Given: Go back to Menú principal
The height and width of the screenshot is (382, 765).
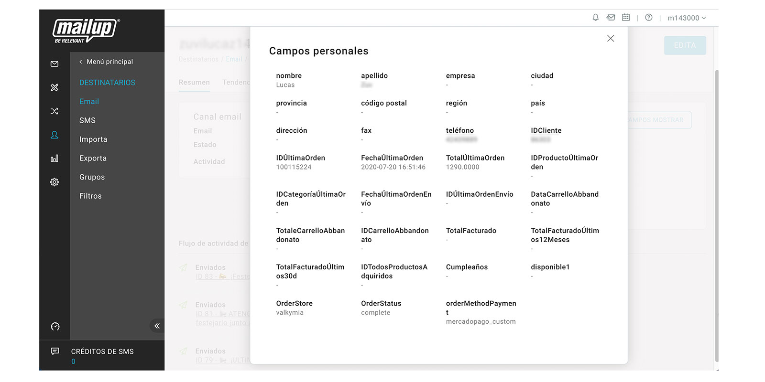Looking at the screenshot, I should [x=106, y=62].
